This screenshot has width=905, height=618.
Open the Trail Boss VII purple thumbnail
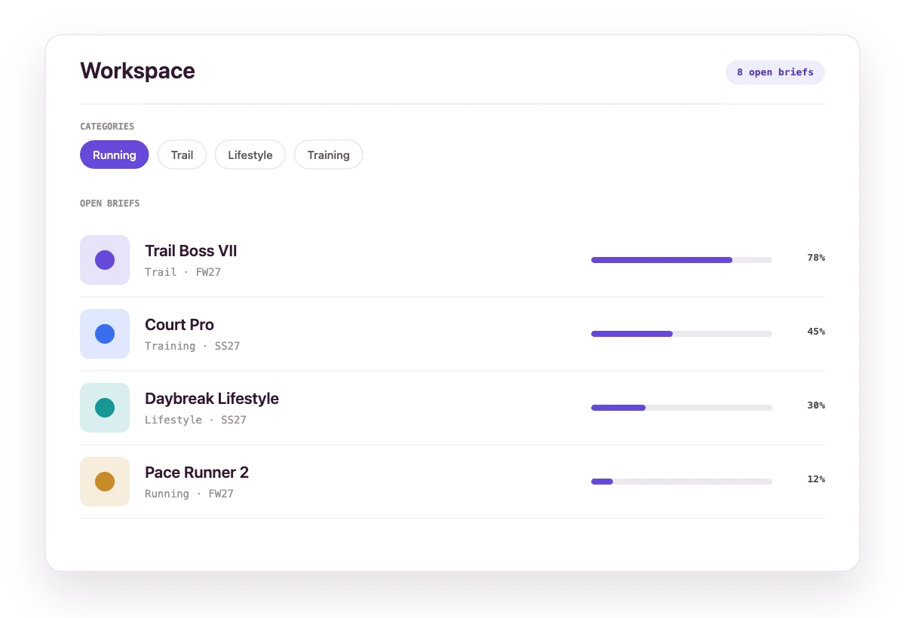coord(105,260)
